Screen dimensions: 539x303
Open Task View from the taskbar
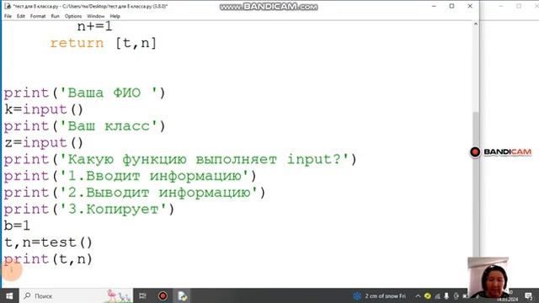pyautogui.click(x=142, y=295)
